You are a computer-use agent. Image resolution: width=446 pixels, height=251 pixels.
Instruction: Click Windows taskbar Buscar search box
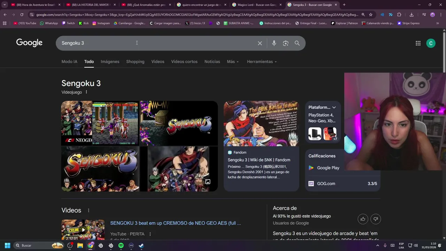38,245
